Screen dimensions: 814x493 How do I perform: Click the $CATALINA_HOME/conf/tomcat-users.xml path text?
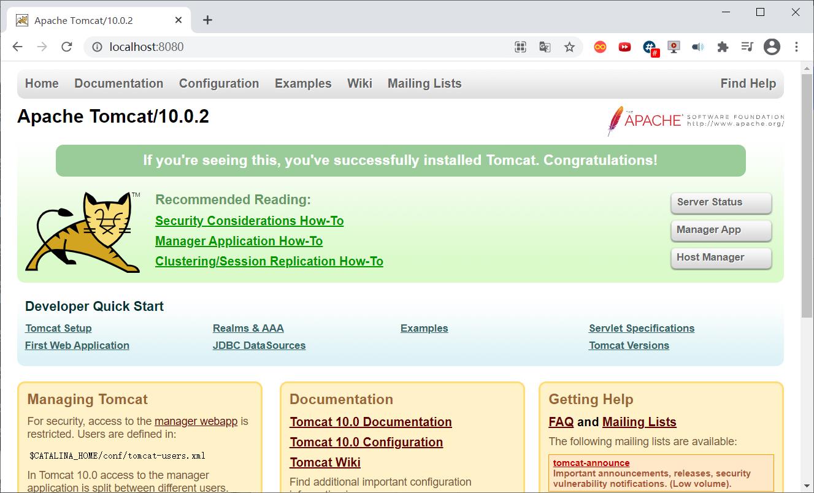click(117, 456)
